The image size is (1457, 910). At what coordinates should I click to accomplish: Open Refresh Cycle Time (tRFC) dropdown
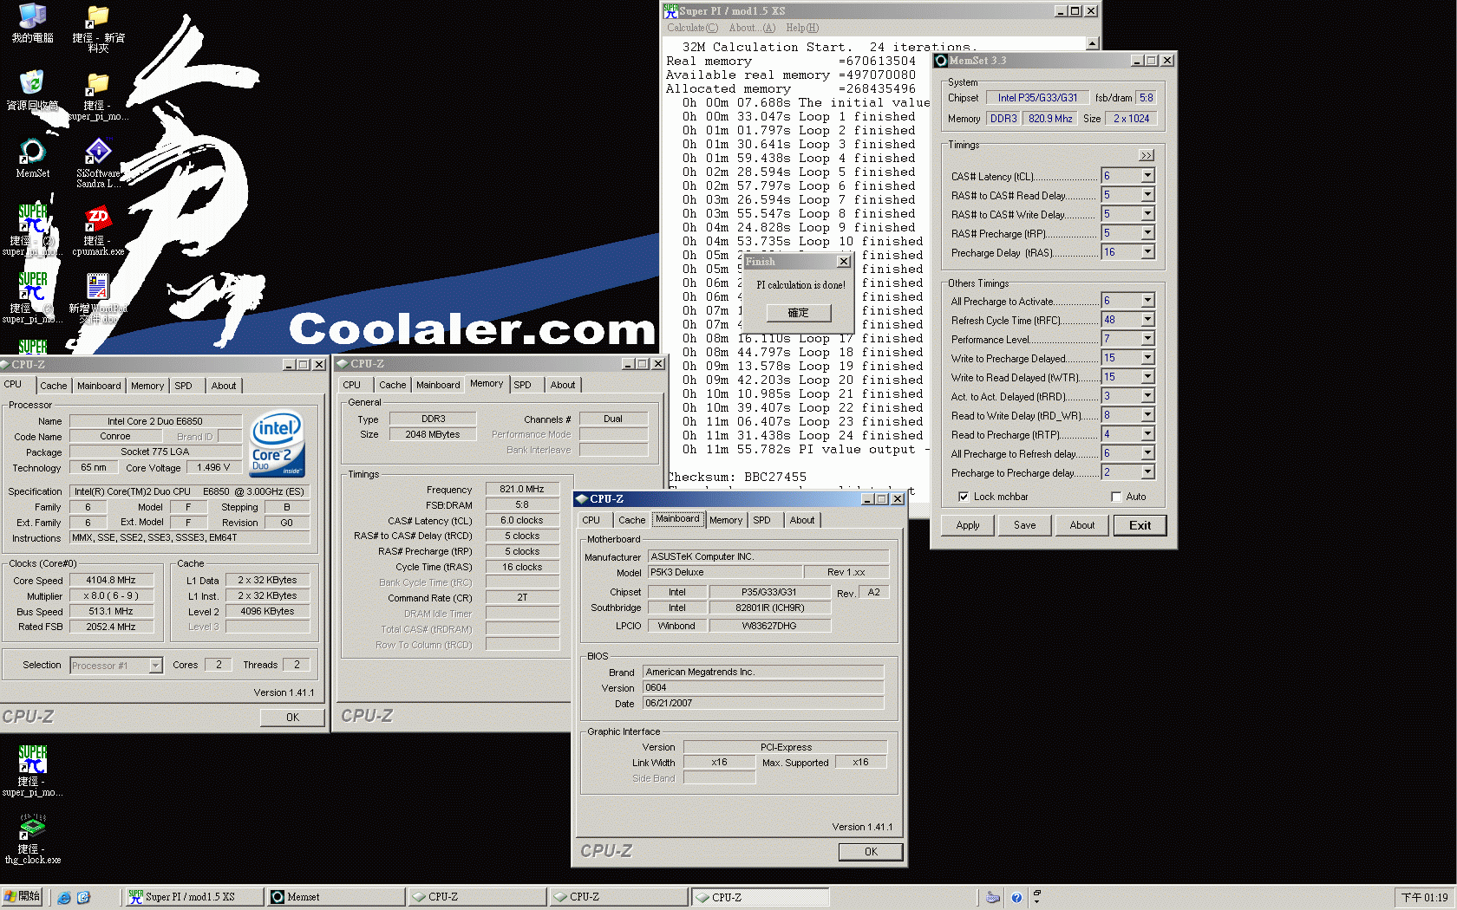coord(1147,320)
